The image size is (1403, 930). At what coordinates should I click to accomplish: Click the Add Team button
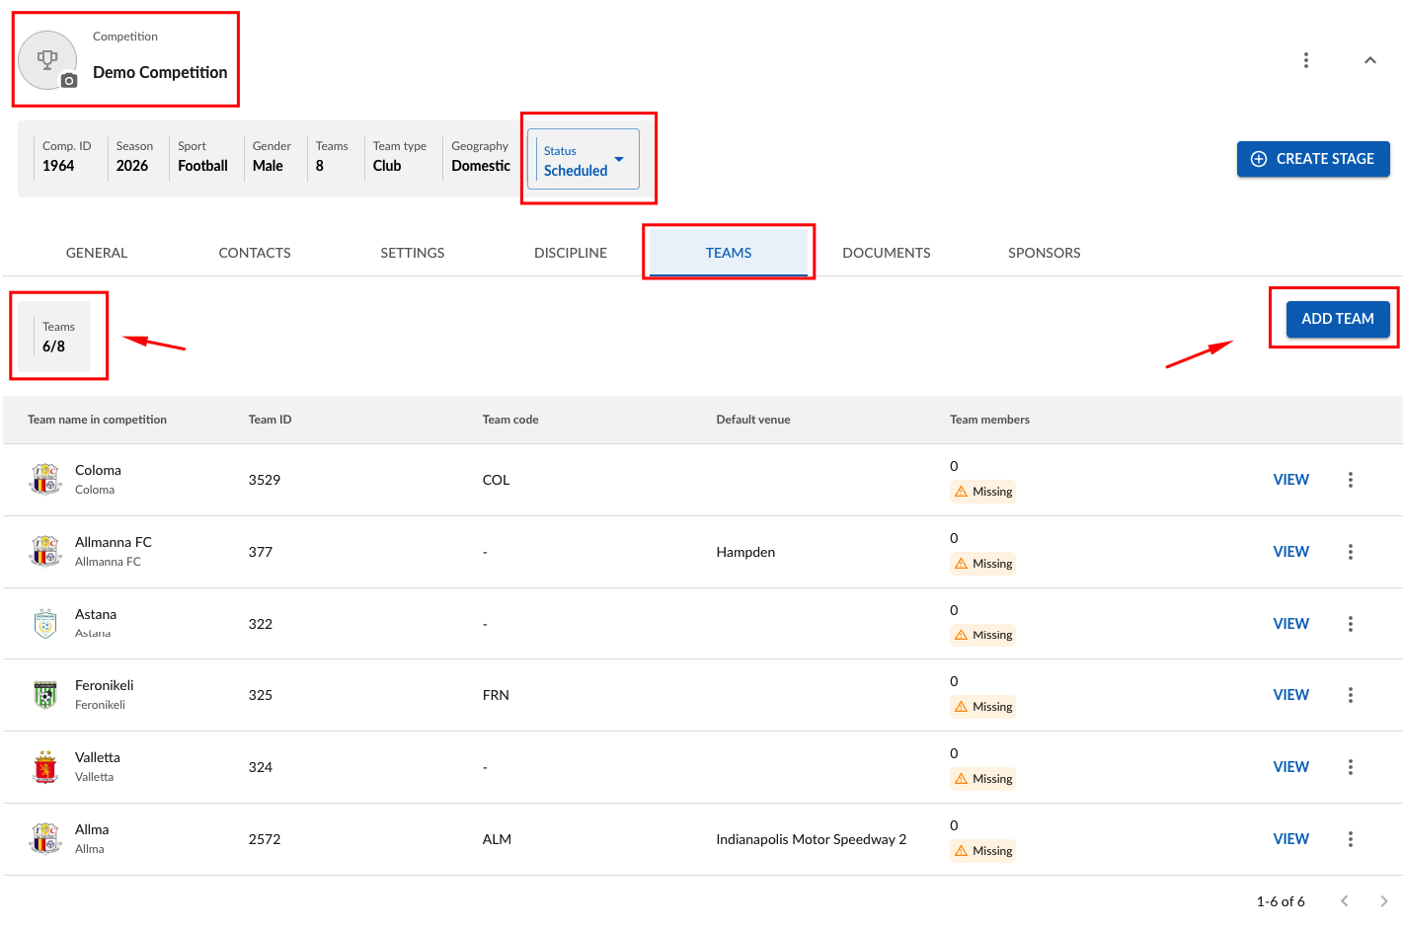pyautogui.click(x=1338, y=319)
